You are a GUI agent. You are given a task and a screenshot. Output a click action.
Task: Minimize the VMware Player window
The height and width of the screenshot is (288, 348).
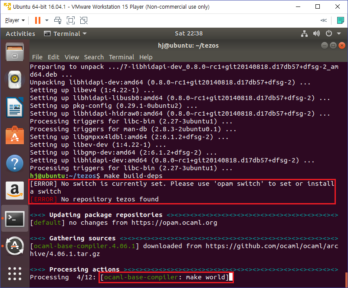click(x=298, y=6)
